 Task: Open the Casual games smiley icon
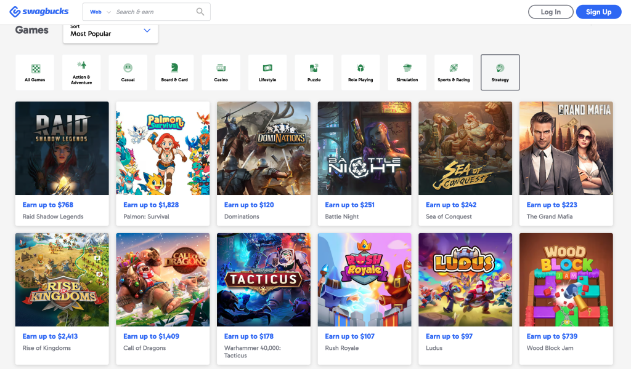(128, 68)
